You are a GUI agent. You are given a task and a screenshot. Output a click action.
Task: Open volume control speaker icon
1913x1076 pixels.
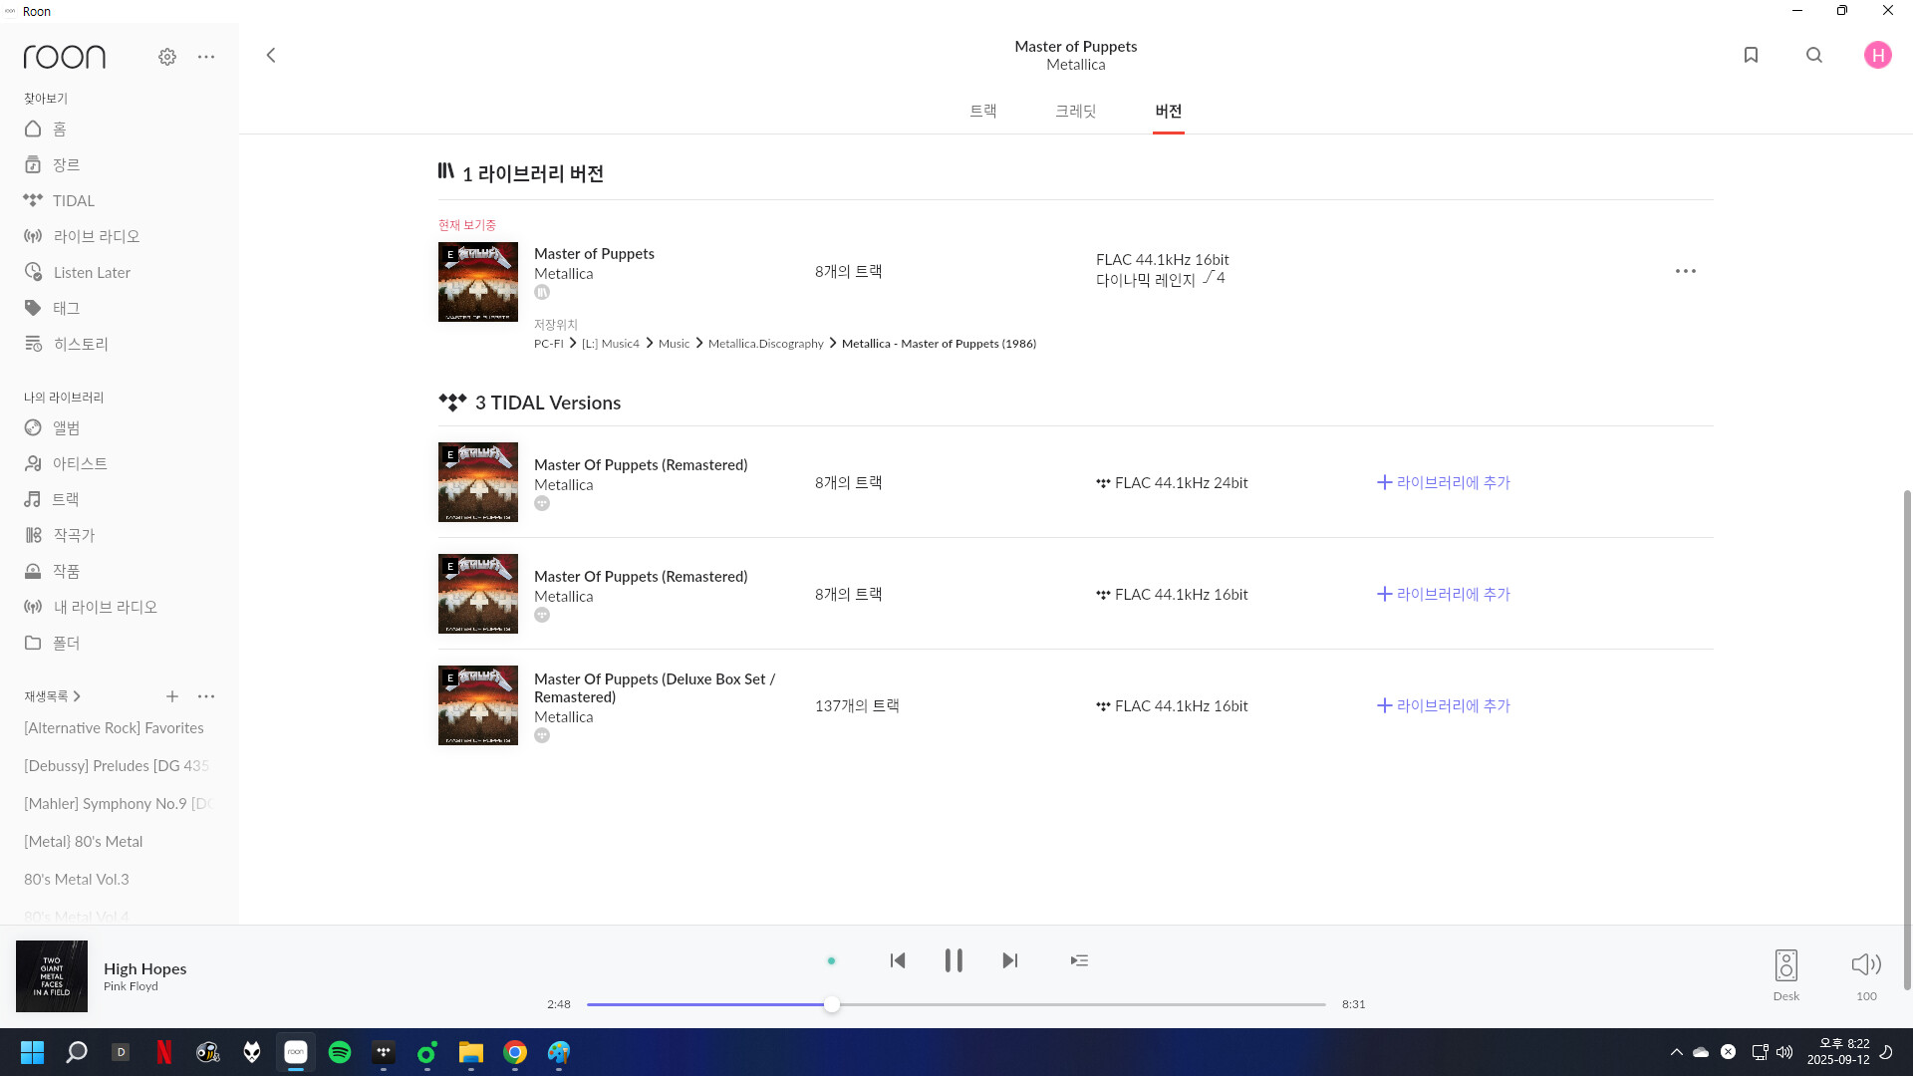point(1865,964)
